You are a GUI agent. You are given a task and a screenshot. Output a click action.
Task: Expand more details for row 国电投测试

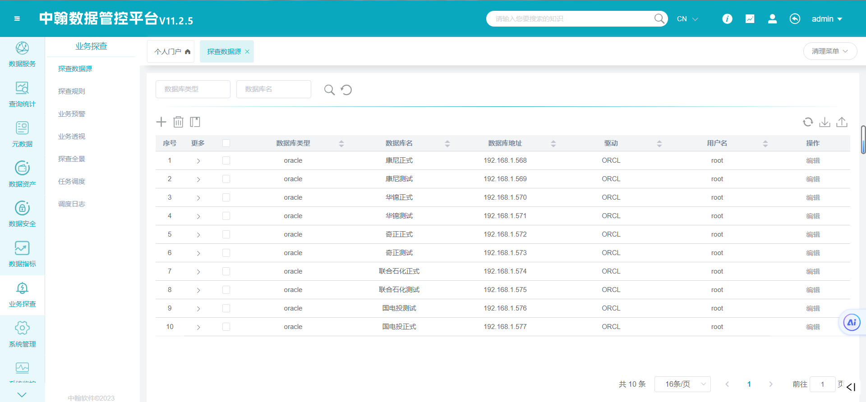[x=198, y=309]
